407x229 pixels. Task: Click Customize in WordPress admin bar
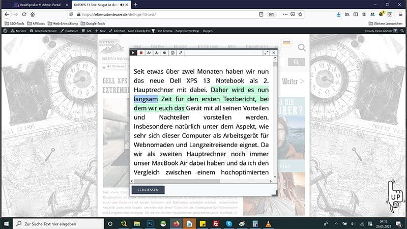pyautogui.click(x=69, y=31)
